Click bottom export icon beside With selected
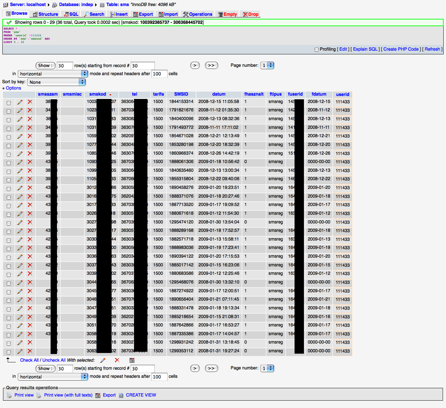The width and height of the screenshot is (446, 408). tap(132, 360)
